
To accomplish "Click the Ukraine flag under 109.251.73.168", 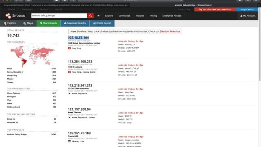I will click(69, 141).
